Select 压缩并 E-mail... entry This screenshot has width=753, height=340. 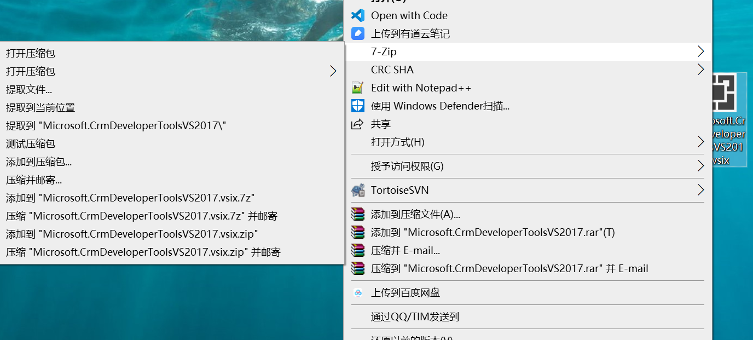pos(528,250)
